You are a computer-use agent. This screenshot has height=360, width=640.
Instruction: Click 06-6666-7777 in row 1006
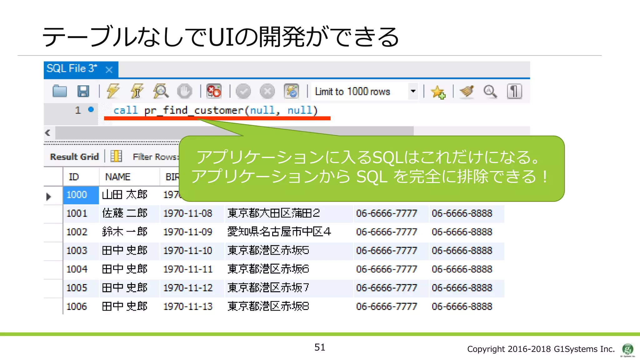click(x=391, y=307)
